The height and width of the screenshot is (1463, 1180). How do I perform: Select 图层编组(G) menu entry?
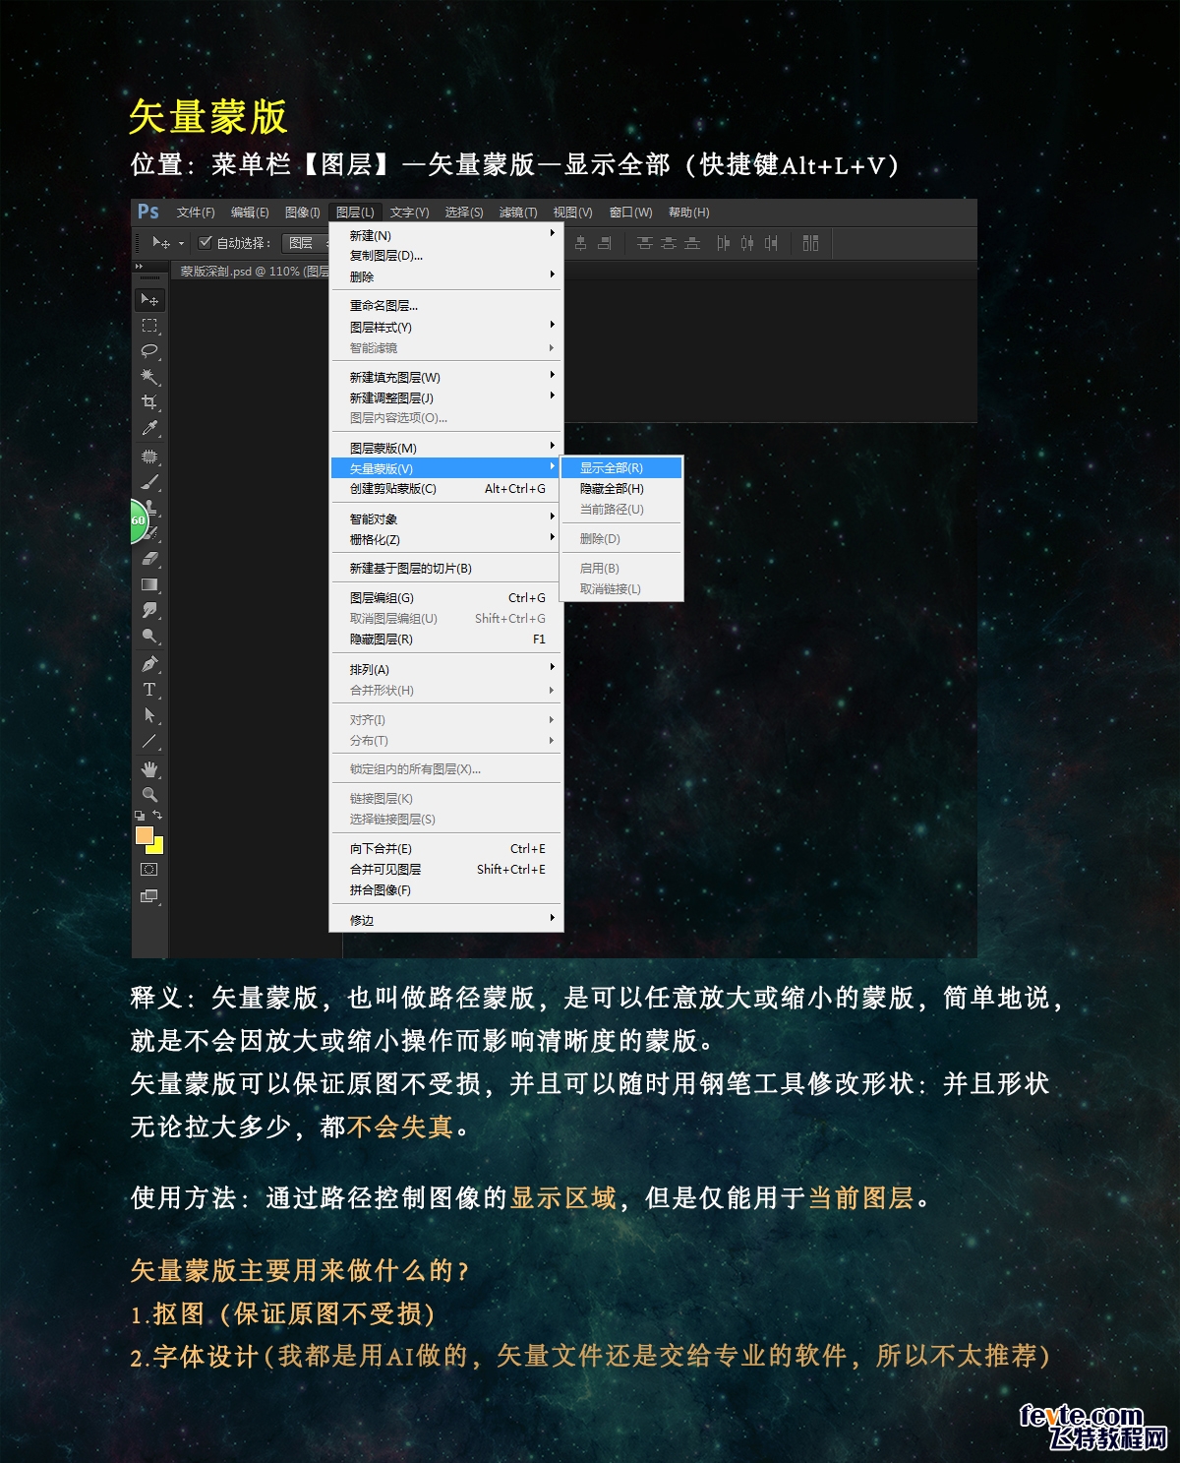pyautogui.click(x=445, y=597)
